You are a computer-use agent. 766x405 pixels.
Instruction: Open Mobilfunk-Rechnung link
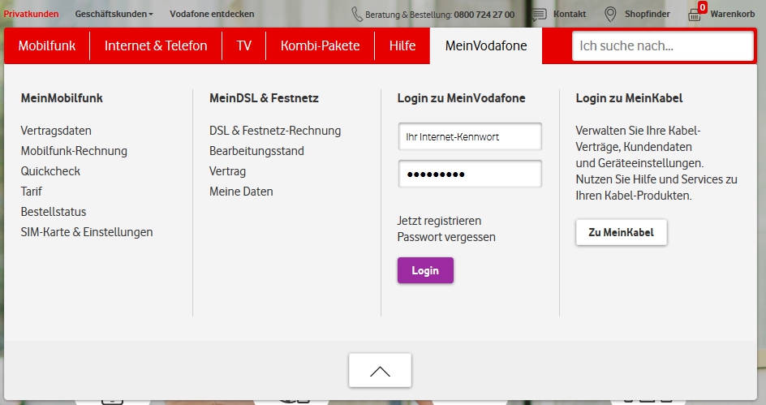(x=74, y=151)
